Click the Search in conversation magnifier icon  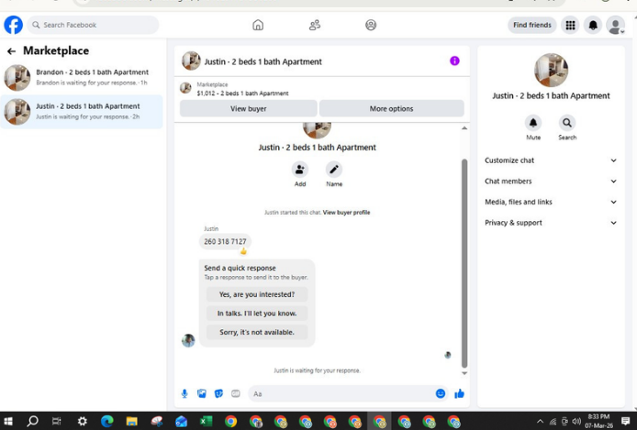tap(567, 123)
